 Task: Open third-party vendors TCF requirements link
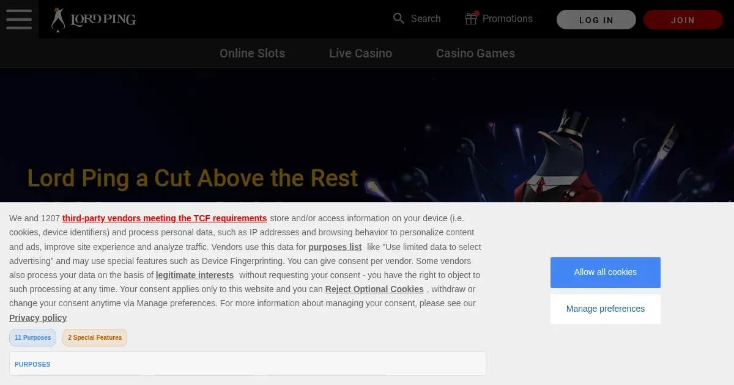pos(165,218)
